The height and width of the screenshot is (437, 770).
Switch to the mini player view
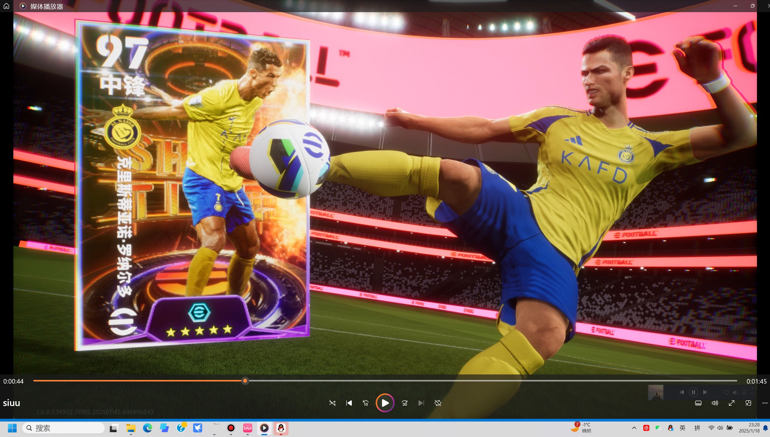coord(748,403)
